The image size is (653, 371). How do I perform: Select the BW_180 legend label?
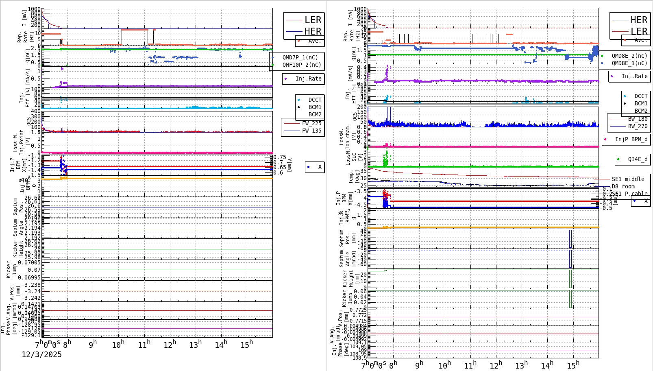click(638, 118)
